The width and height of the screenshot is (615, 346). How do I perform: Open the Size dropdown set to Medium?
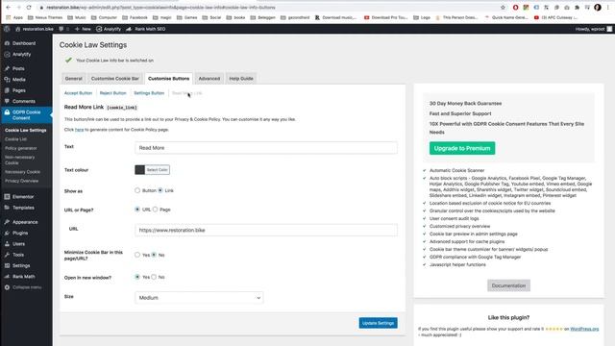199,298
